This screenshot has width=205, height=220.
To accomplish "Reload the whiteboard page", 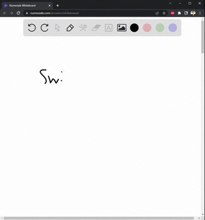I will coord(18,13).
